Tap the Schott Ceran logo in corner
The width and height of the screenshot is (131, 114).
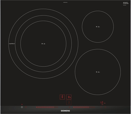coord(126,3)
